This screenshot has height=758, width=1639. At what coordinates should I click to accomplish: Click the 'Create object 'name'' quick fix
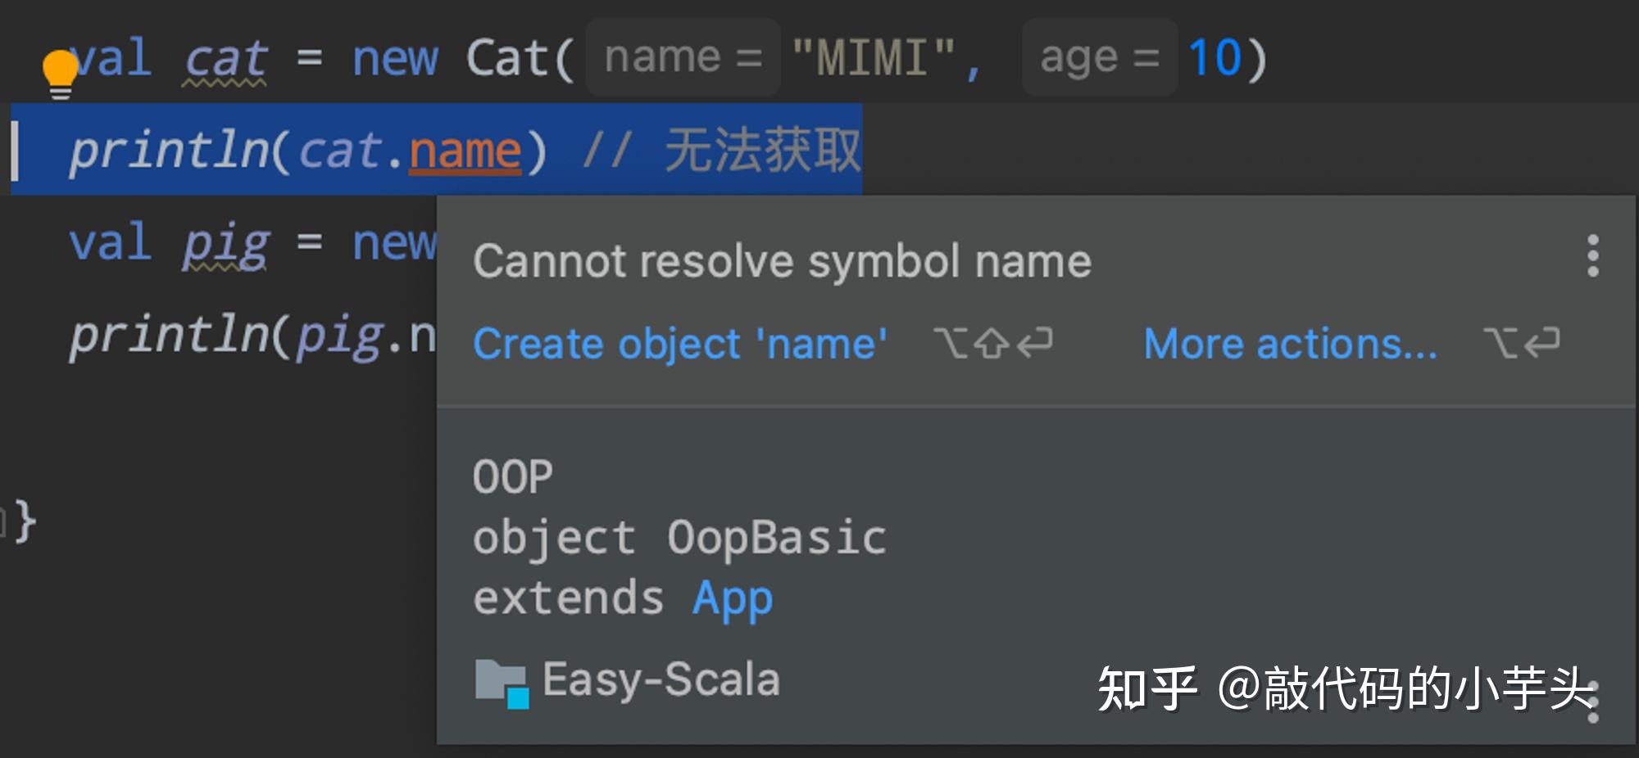[679, 344]
